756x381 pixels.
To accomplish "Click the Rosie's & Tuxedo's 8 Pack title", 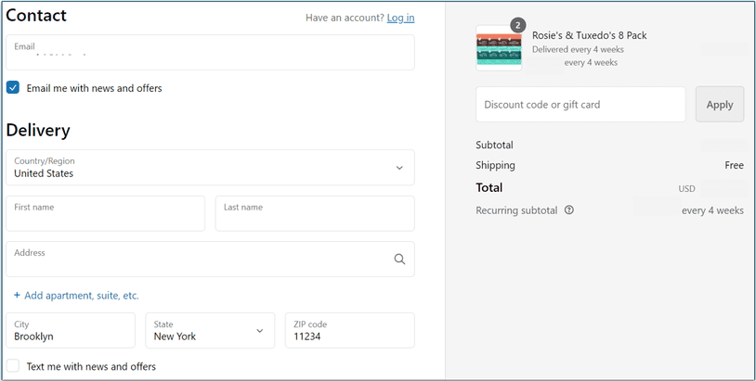I will (x=590, y=35).
